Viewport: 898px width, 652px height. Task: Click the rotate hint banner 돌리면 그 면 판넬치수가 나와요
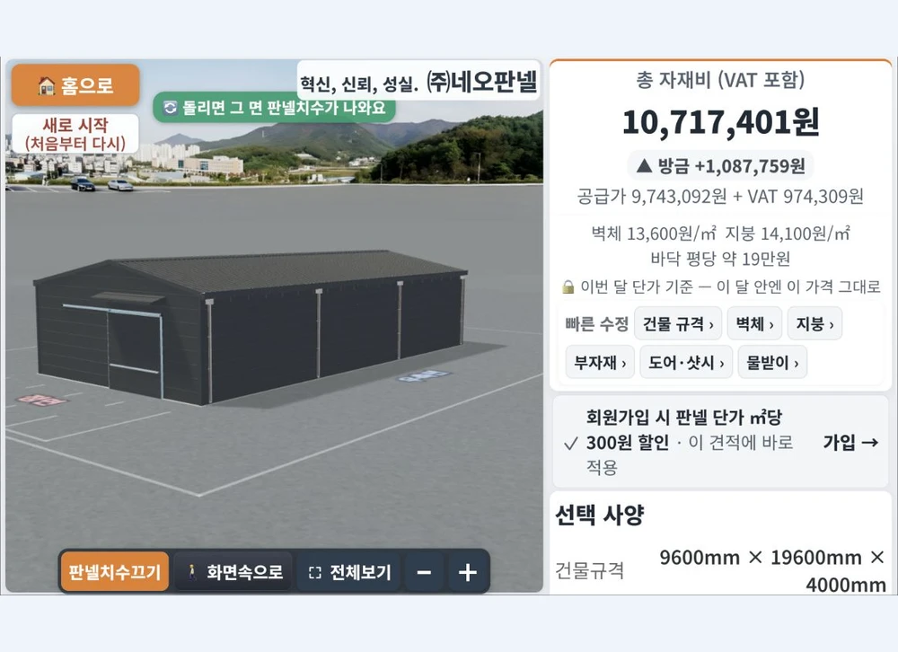pos(274,108)
